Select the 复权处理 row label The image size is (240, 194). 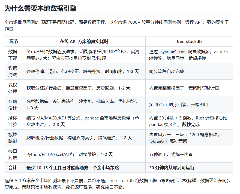(x=13, y=88)
